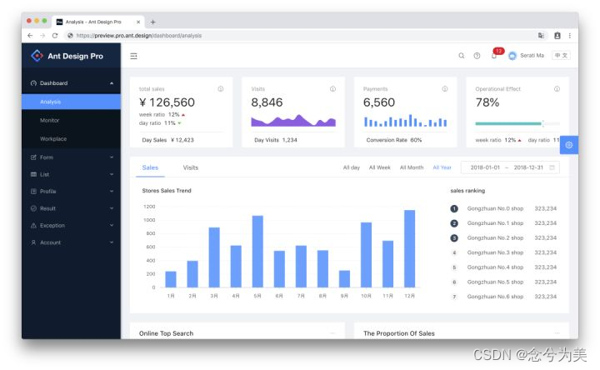The image size is (600, 370).
Task: Click info icon on Operational Effect card
Action: pyautogui.click(x=557, y=89)
